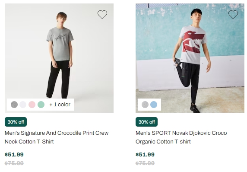The height and width of the screenshot is (172, 247).
Task: Select light blue swatch on Djokovic T-shirt
Action: (x=154, y=105)
